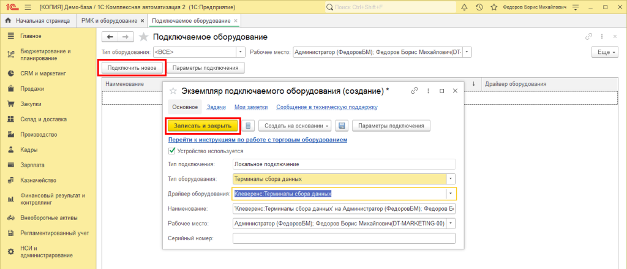Viewport: 627px width, 269px height.
Task: Click Параметры подключения on main form
Action: [206, 67]
